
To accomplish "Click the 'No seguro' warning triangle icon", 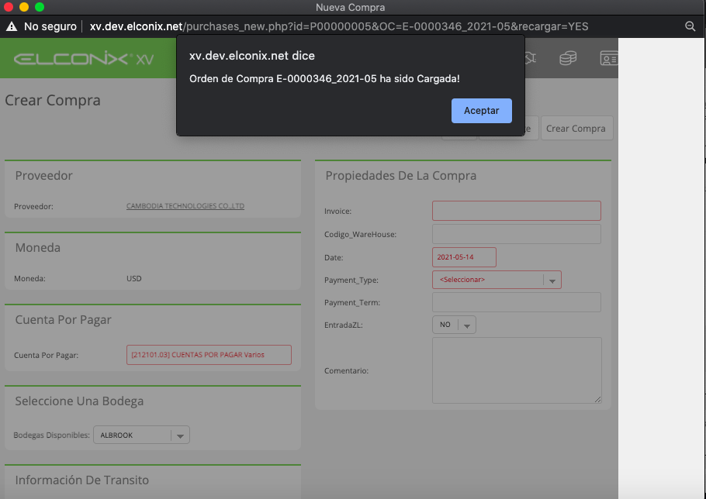I will (x=12, y=26).
